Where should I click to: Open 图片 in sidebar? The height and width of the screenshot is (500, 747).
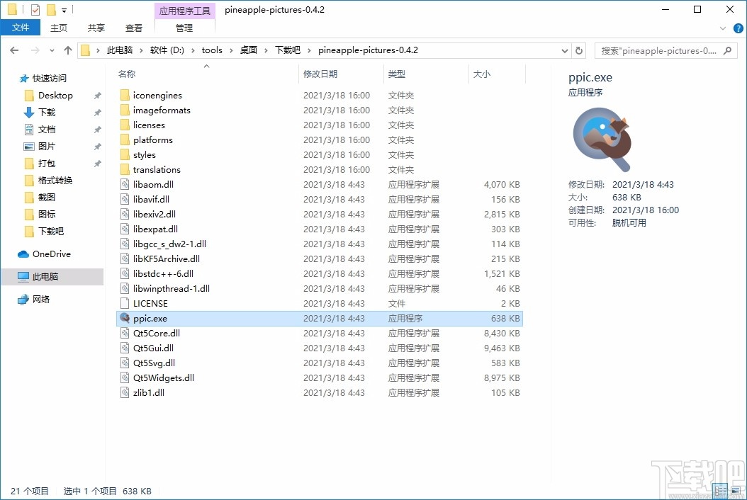click(47, 146)
